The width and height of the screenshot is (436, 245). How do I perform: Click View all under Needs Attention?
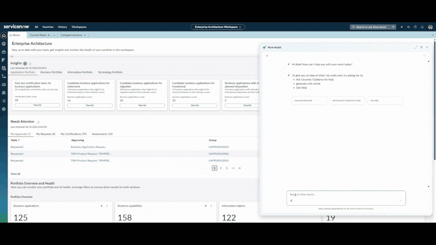15,174
